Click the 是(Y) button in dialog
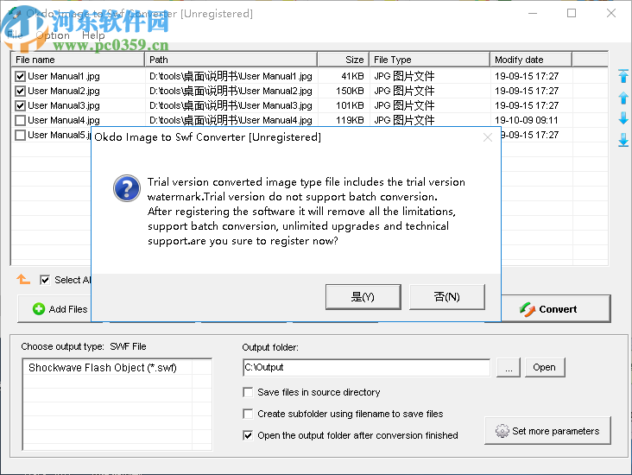The height and width of the screenshot is (475, 632). [x=363, y=297]
